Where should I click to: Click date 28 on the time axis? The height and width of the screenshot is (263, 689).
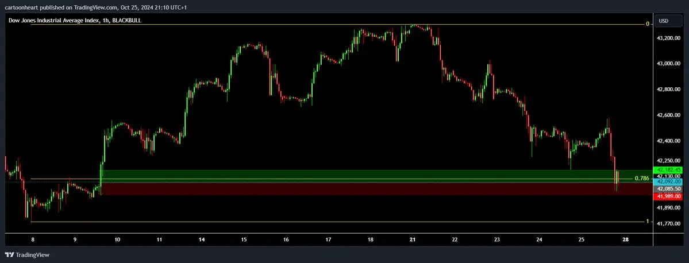tap(625, 239)
